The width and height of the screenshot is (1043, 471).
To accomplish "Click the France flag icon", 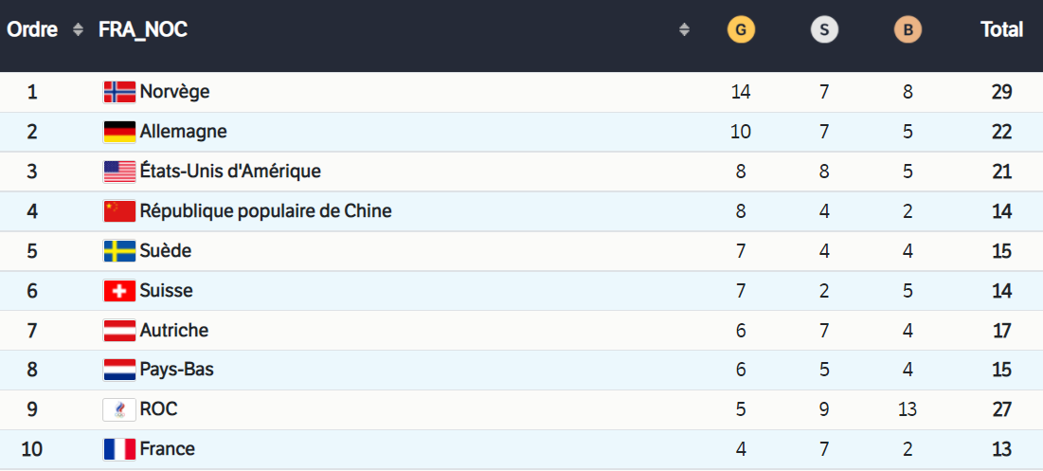I will (x=119, y=449).
